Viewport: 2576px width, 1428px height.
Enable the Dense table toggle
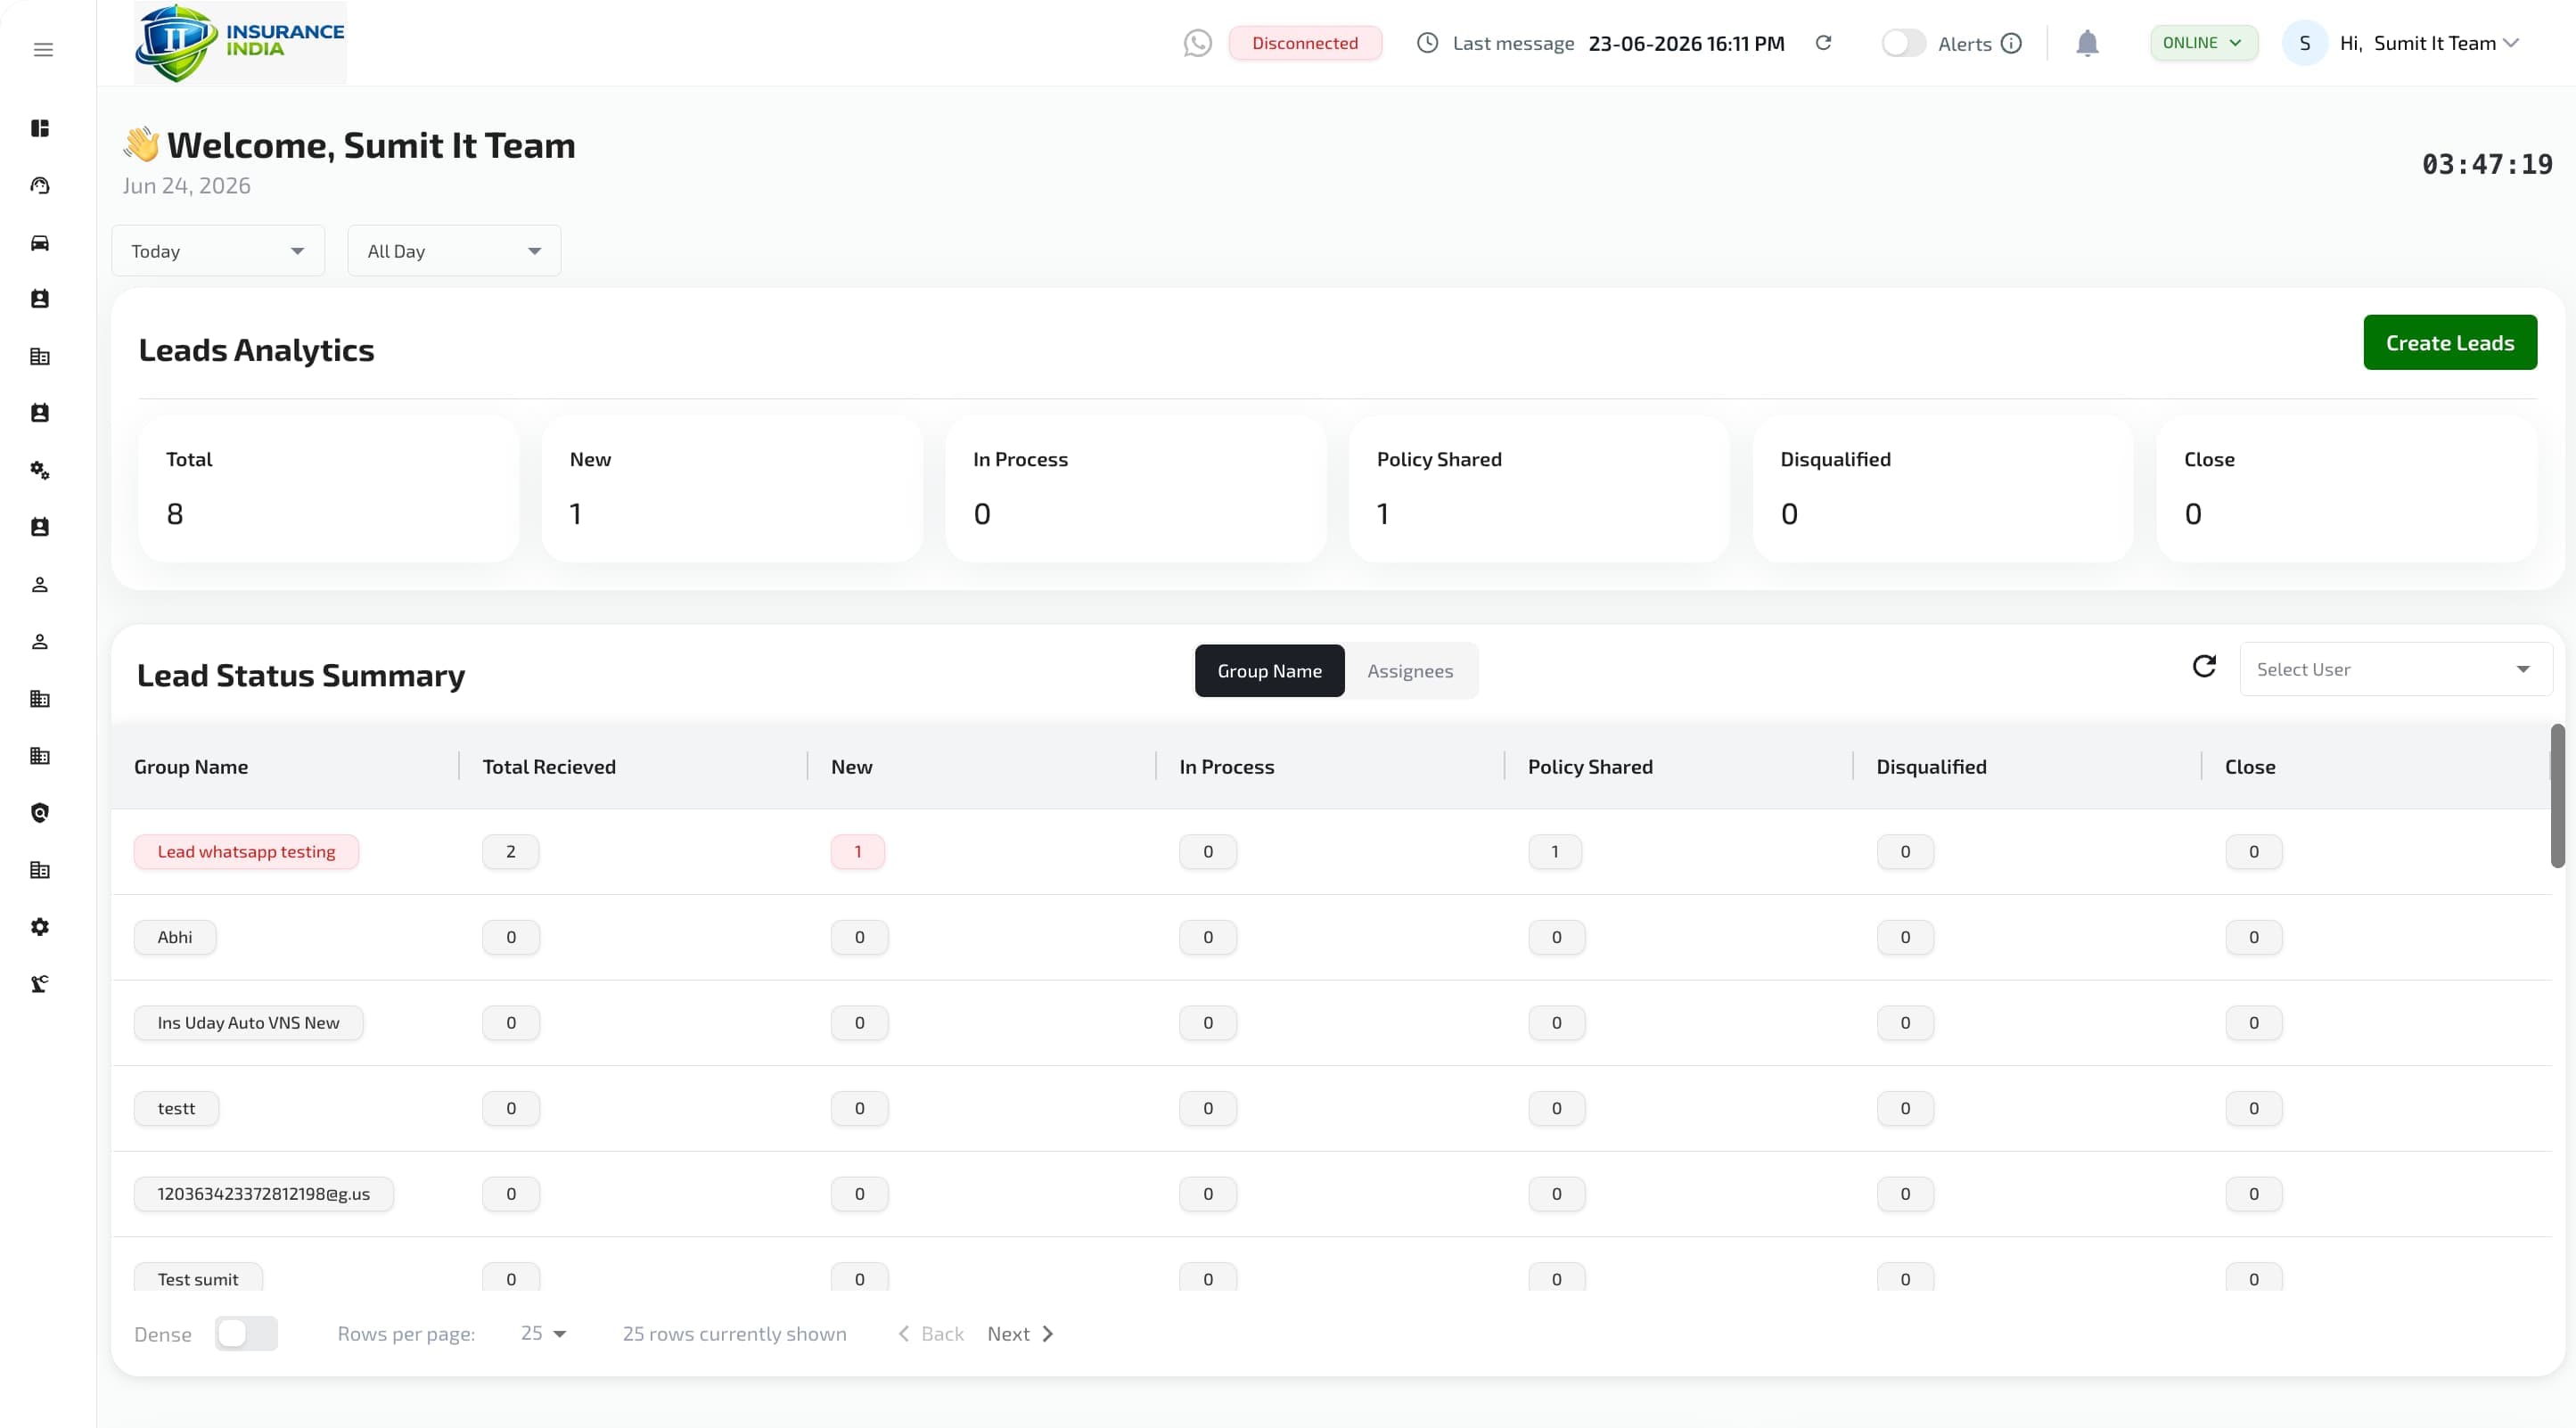[x=246, y=1333]
